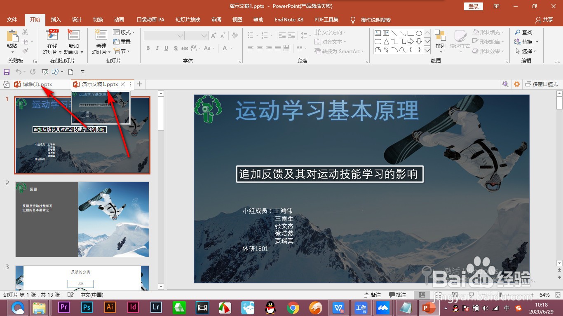Open the 文字方向 text direction dropdown
The image size is (563, 316).
point(330,32)
